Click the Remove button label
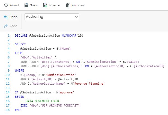Screen dimensions: 168x115 77,5
